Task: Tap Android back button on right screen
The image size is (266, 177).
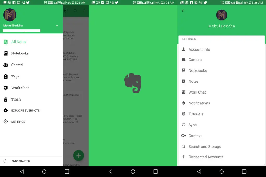Action: pyautogui.click(x=199, y=172)
